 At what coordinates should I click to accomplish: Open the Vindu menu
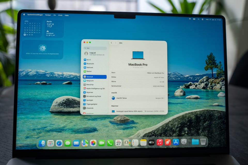(x=60, y=15)
